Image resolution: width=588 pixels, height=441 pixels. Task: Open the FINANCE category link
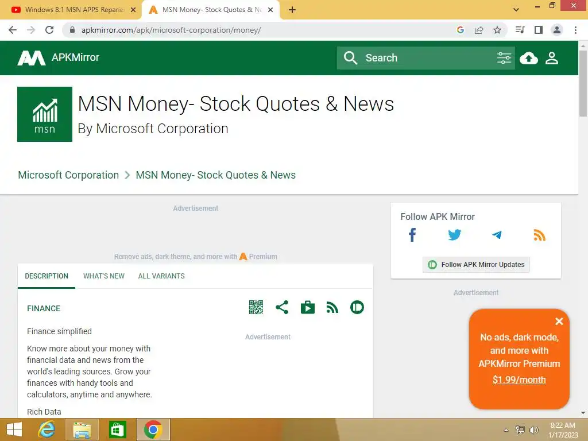pyautogui.click(x=44, y=308)
